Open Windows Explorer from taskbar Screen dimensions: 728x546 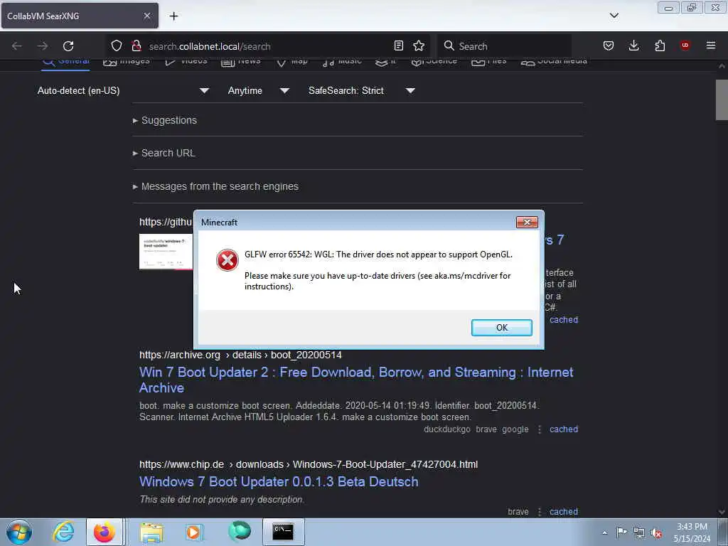click(151, 532)
